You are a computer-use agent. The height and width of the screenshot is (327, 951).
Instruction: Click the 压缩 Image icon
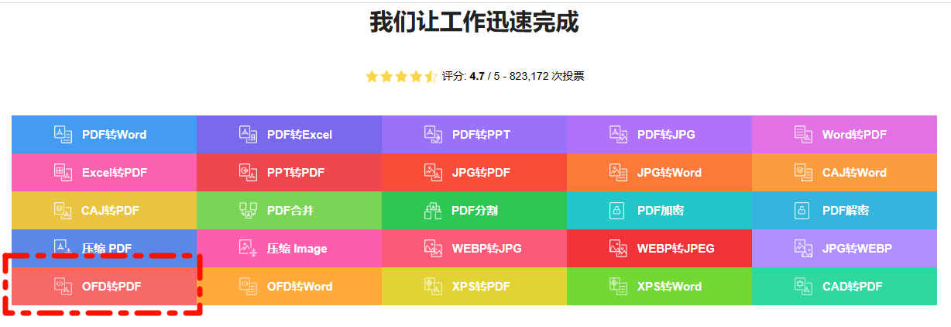(248, 248)
